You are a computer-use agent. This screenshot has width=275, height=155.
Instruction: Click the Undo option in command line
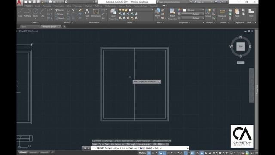pos(148,148)
